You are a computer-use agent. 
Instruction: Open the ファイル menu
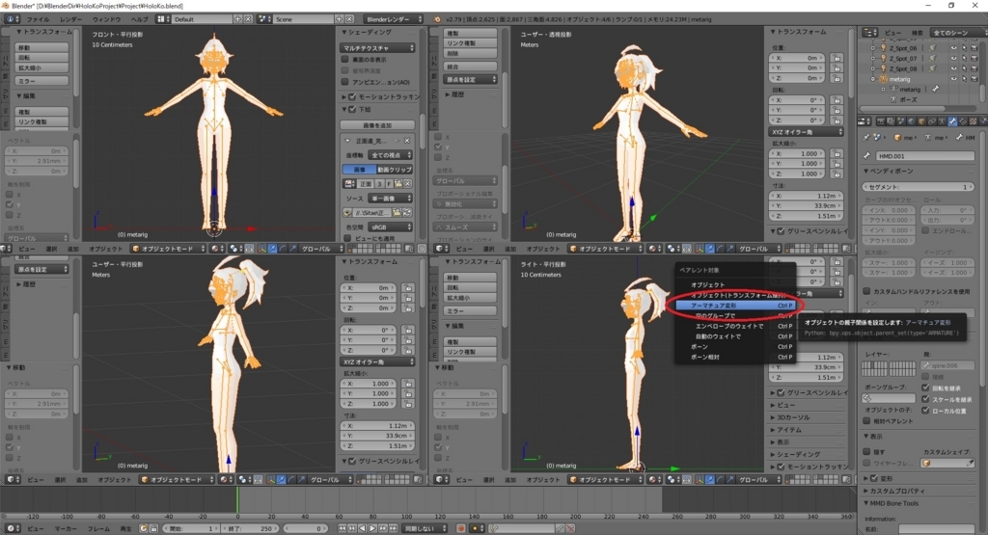(x=38, y=19)
